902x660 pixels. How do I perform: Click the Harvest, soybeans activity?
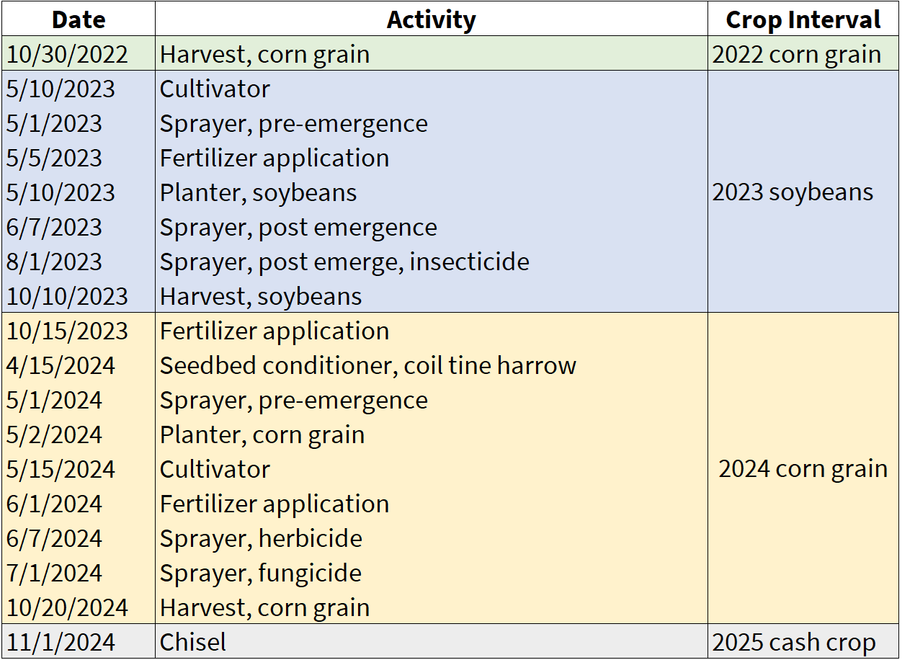coord(261,296)
